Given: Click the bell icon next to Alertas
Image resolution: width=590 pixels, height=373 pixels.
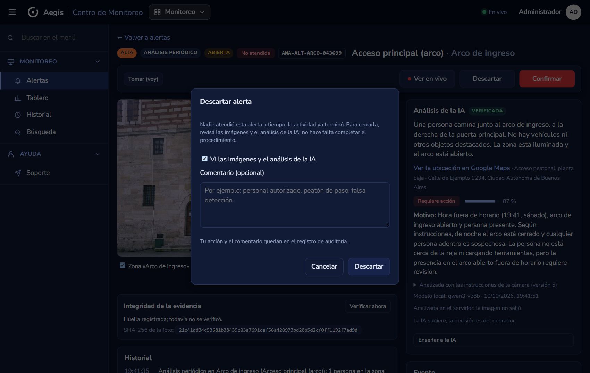Looking at the screenshot, I should 18,81.
